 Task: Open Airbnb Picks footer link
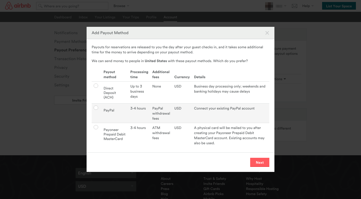pyautogui.click(x=213, y=194)
